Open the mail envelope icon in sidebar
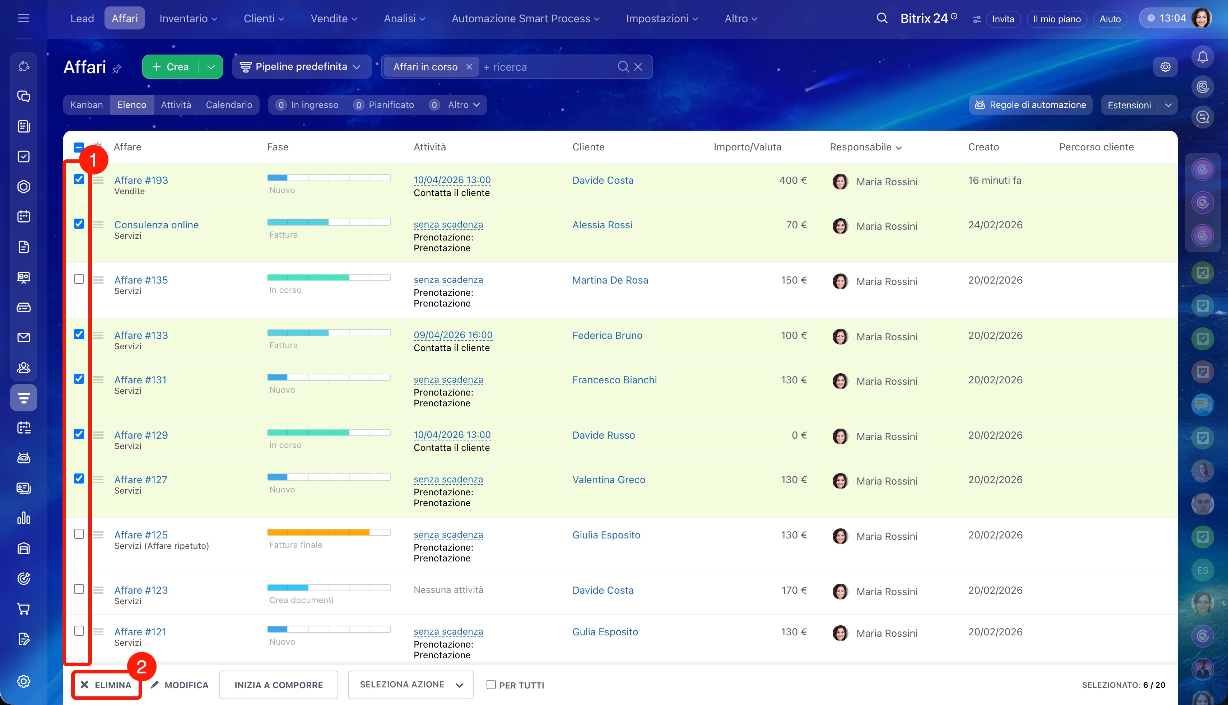Image resolution: width=1228 pixels, height=705 pixels. (23, 337)
